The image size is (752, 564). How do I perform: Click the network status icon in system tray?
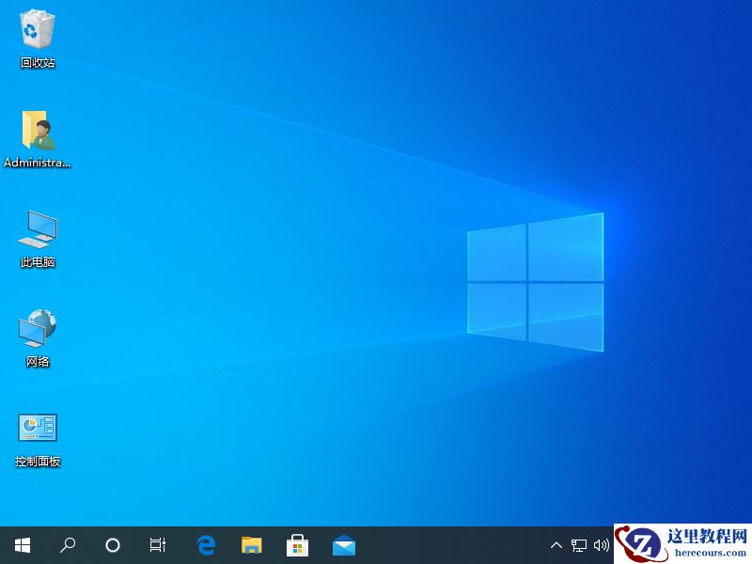tap(578, 545)
